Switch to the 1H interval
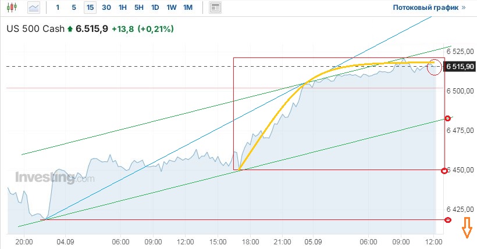 click(x=122, y=8)
